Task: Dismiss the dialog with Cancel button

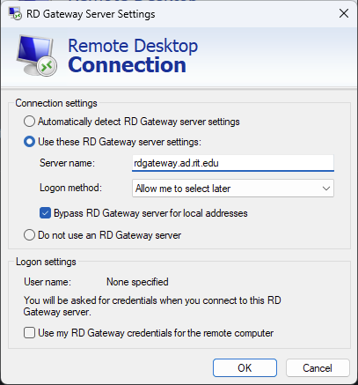Action: [318, 367]
